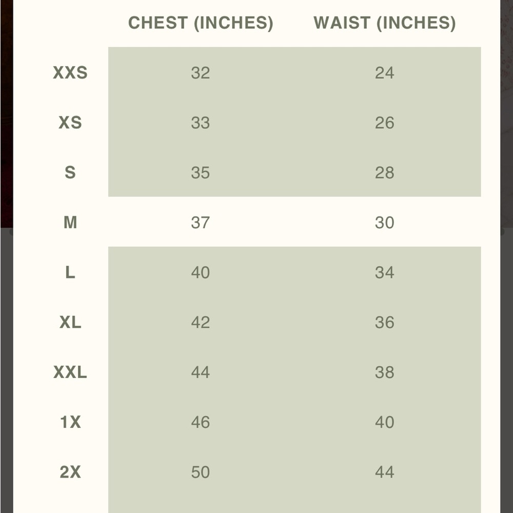Click waist value 30 in M row
Image resolution: width=513 pixels, height=513 pixels.
[384, 223]
